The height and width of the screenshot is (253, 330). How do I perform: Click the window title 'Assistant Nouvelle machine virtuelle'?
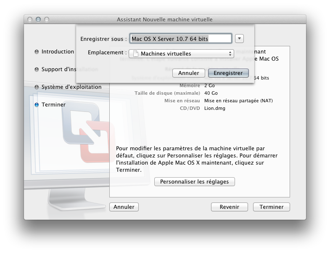click(x=164, y=19)
